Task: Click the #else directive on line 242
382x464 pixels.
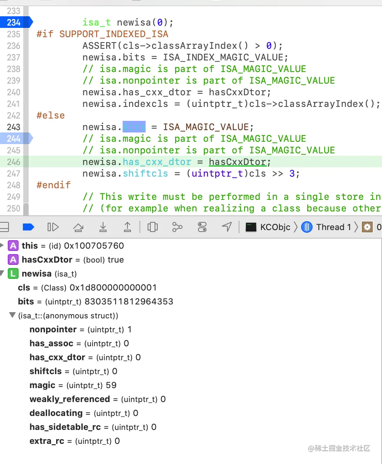Action: coord(51,115)
